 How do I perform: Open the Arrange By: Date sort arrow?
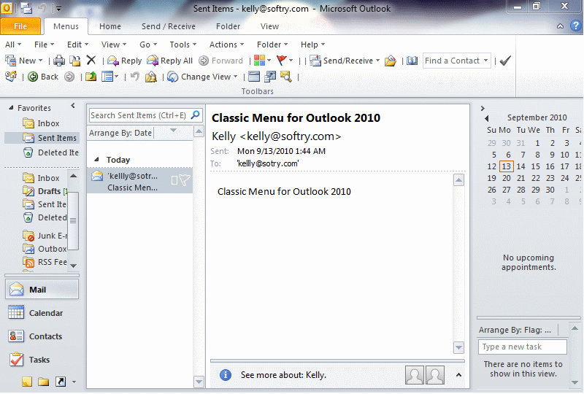point(173,130)
